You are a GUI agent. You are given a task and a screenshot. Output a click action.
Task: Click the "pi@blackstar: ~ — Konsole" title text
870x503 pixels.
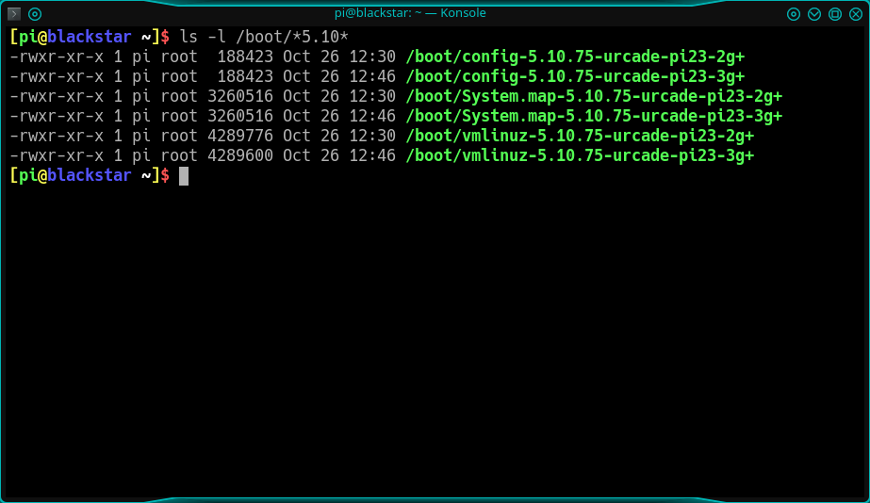435,13
